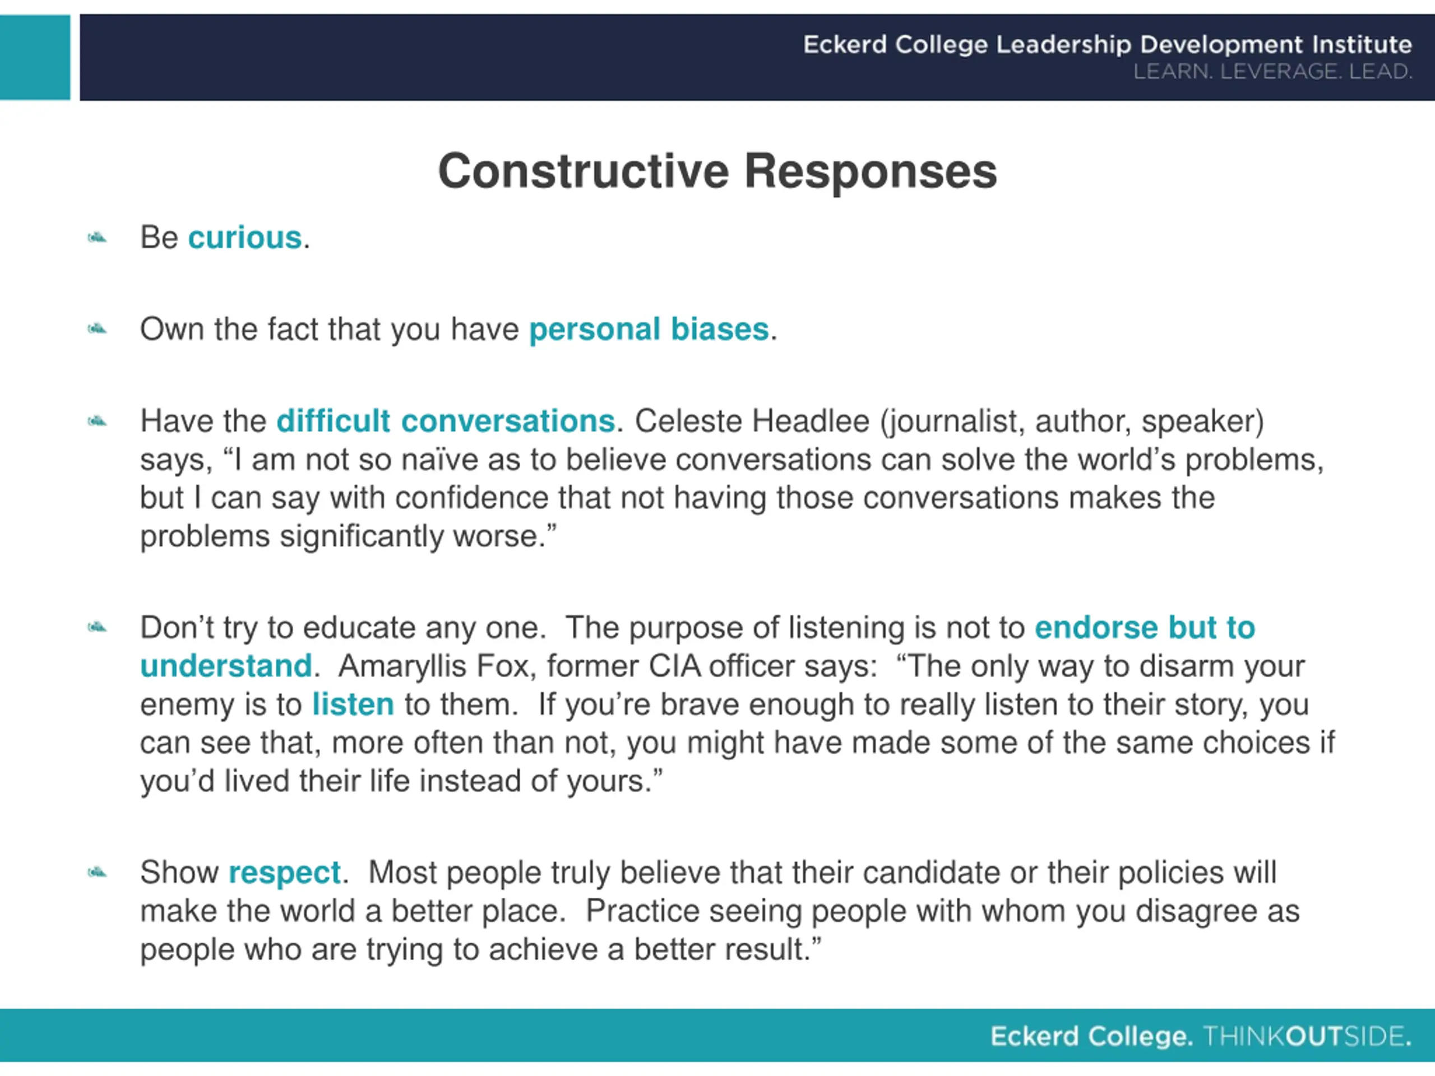The height and width of the screenshot is (1076, 1435).
Task: Click the highlighted word "respect"
Action: [285, 873]
